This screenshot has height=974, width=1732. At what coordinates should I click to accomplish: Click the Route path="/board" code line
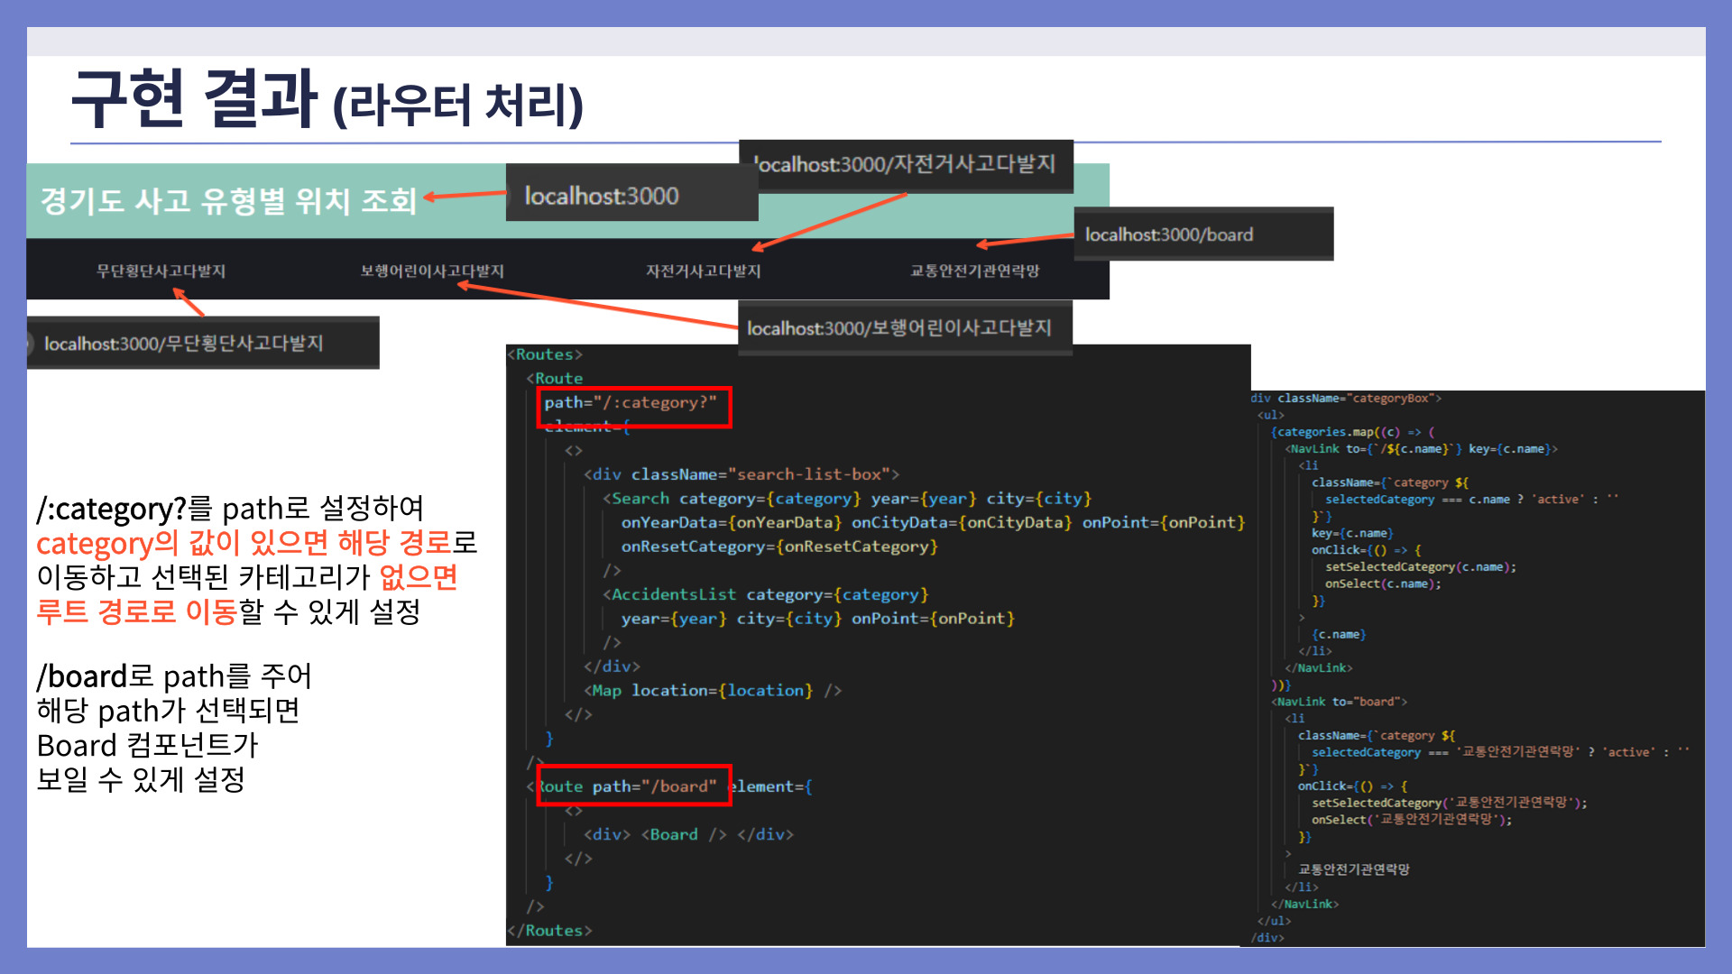(669, 786)
